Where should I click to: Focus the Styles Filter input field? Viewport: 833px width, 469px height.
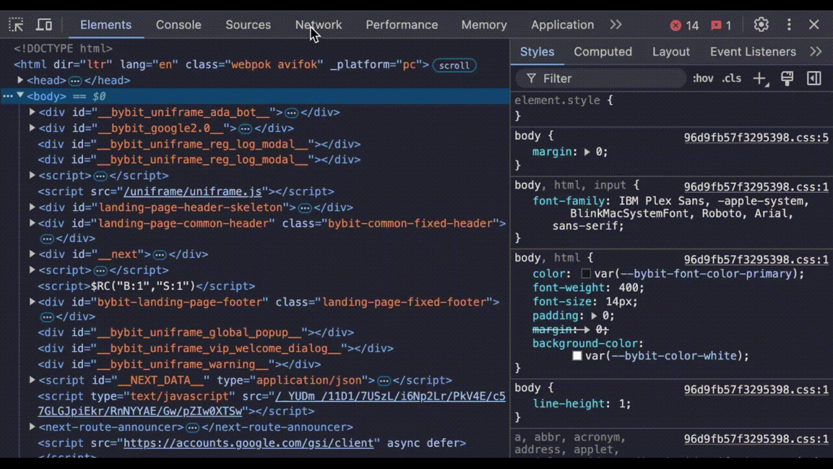[x=601, y=79]
